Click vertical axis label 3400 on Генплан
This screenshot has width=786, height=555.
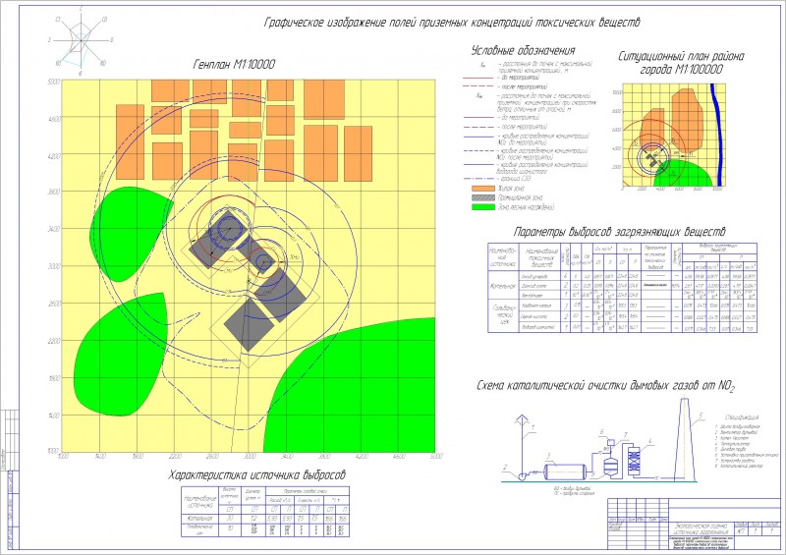[x=54, y=229]
